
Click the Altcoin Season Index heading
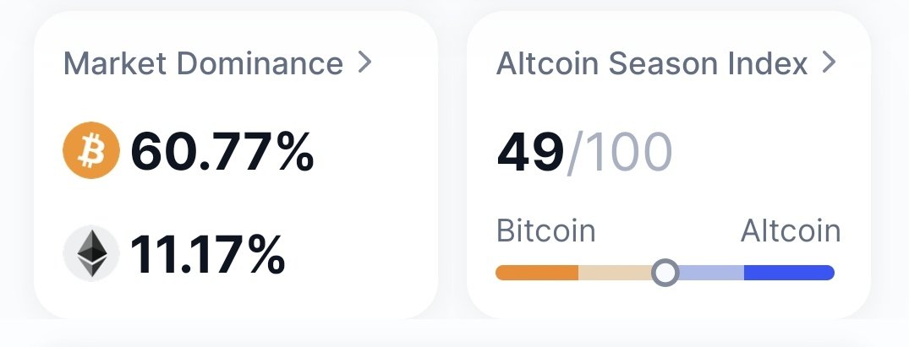(652, 63)
